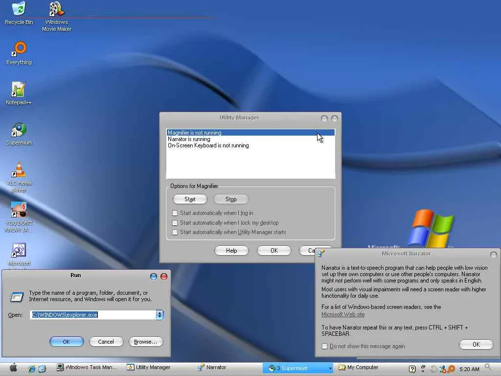The height and width of the screenshot is (376, 501).
Task: Click the grayed-out sync tray icon
Action: (x=433, y=369)
